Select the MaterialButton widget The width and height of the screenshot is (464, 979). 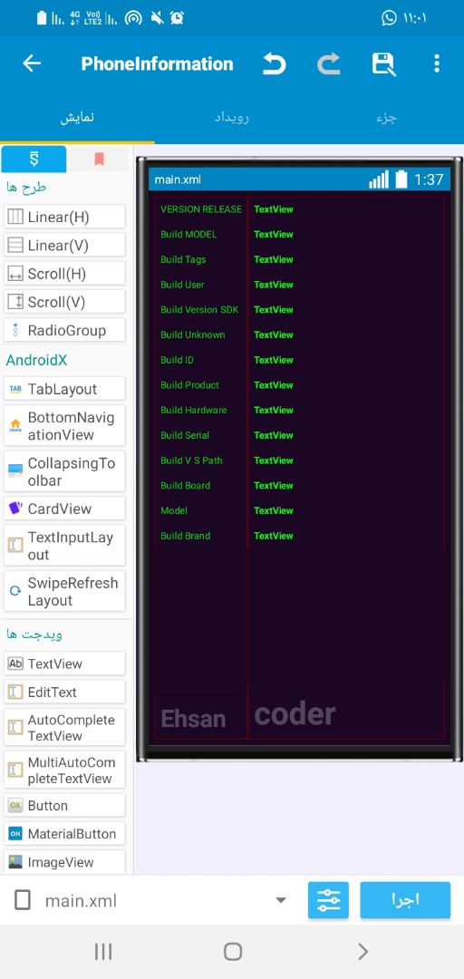point(64,834)
